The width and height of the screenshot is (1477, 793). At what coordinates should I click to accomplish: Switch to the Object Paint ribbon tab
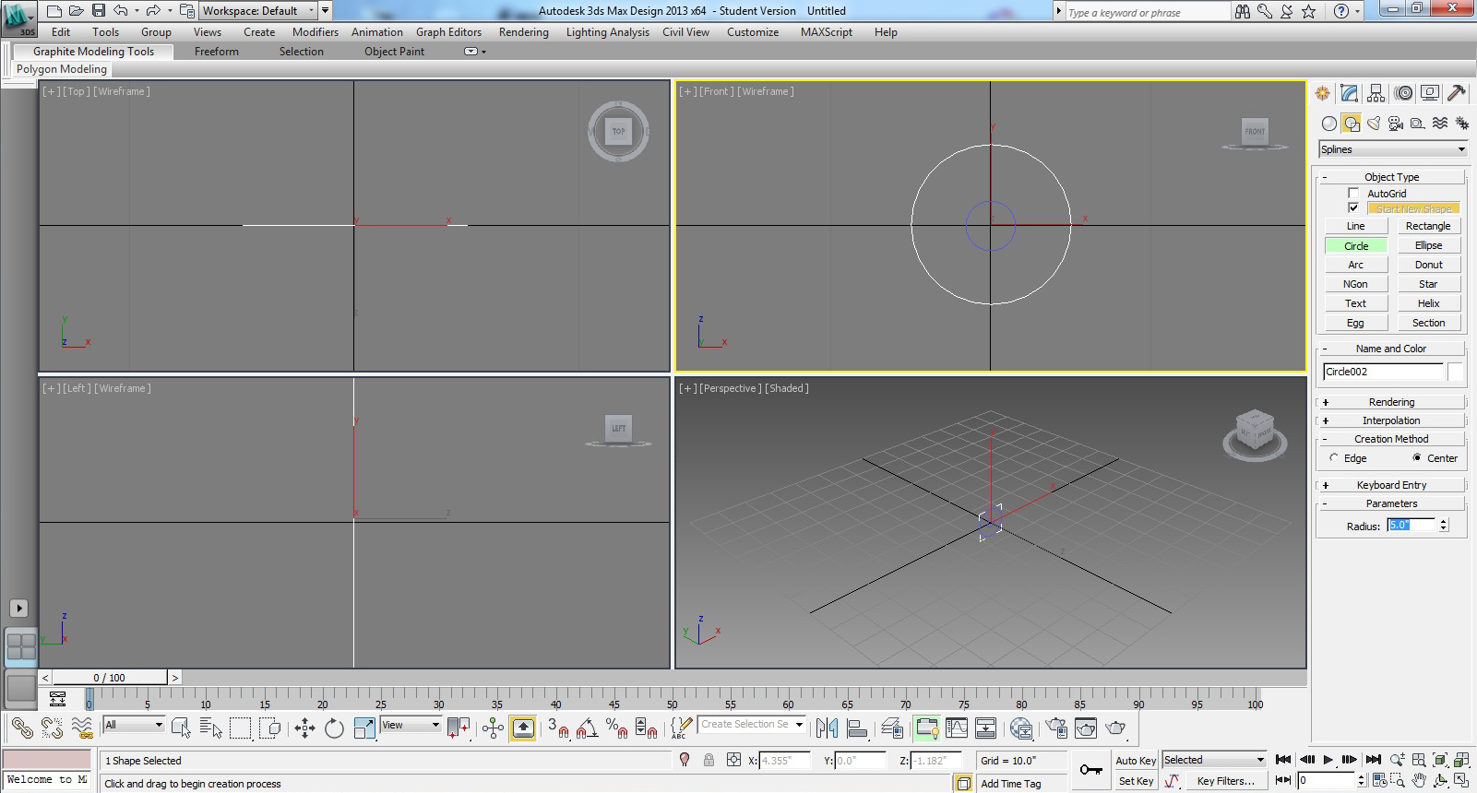pyautogui.click(x=394, y=52)
